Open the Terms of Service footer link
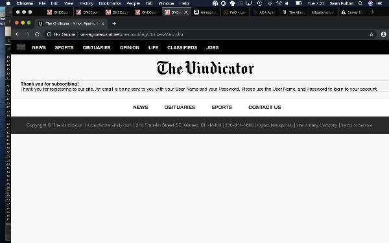Viewport: 389px width, 243px height. pos(356,125)
